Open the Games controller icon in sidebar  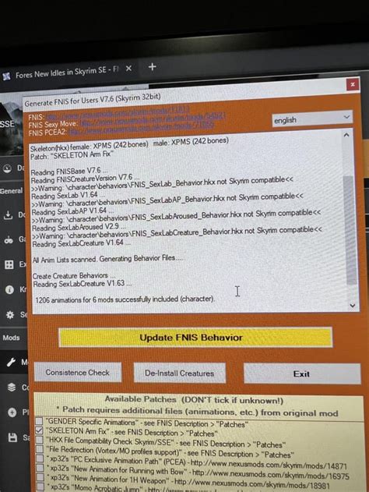[9, 240]
